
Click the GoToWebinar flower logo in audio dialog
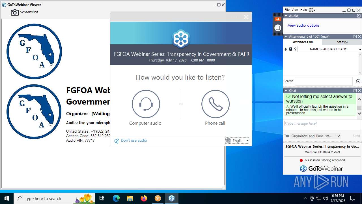click(181, 39)
